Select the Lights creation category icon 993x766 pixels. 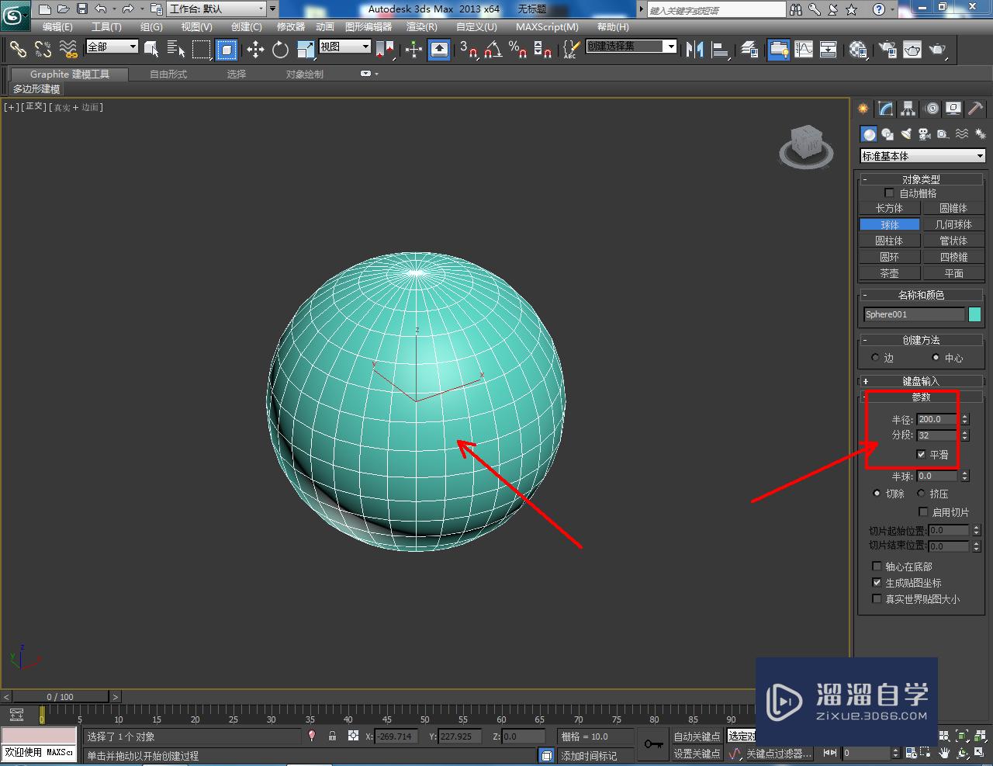point(905,134)
